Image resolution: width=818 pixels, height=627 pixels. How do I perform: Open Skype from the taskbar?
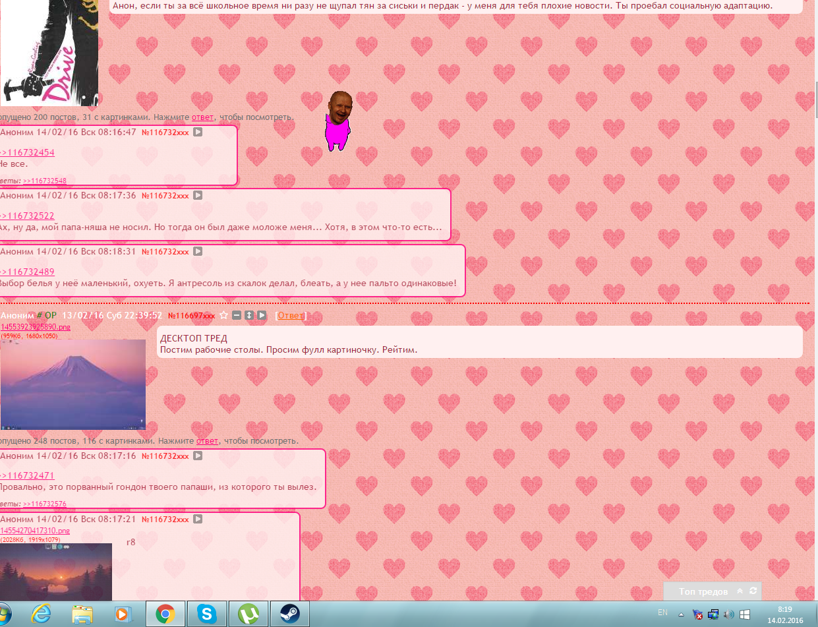[207, 614]
